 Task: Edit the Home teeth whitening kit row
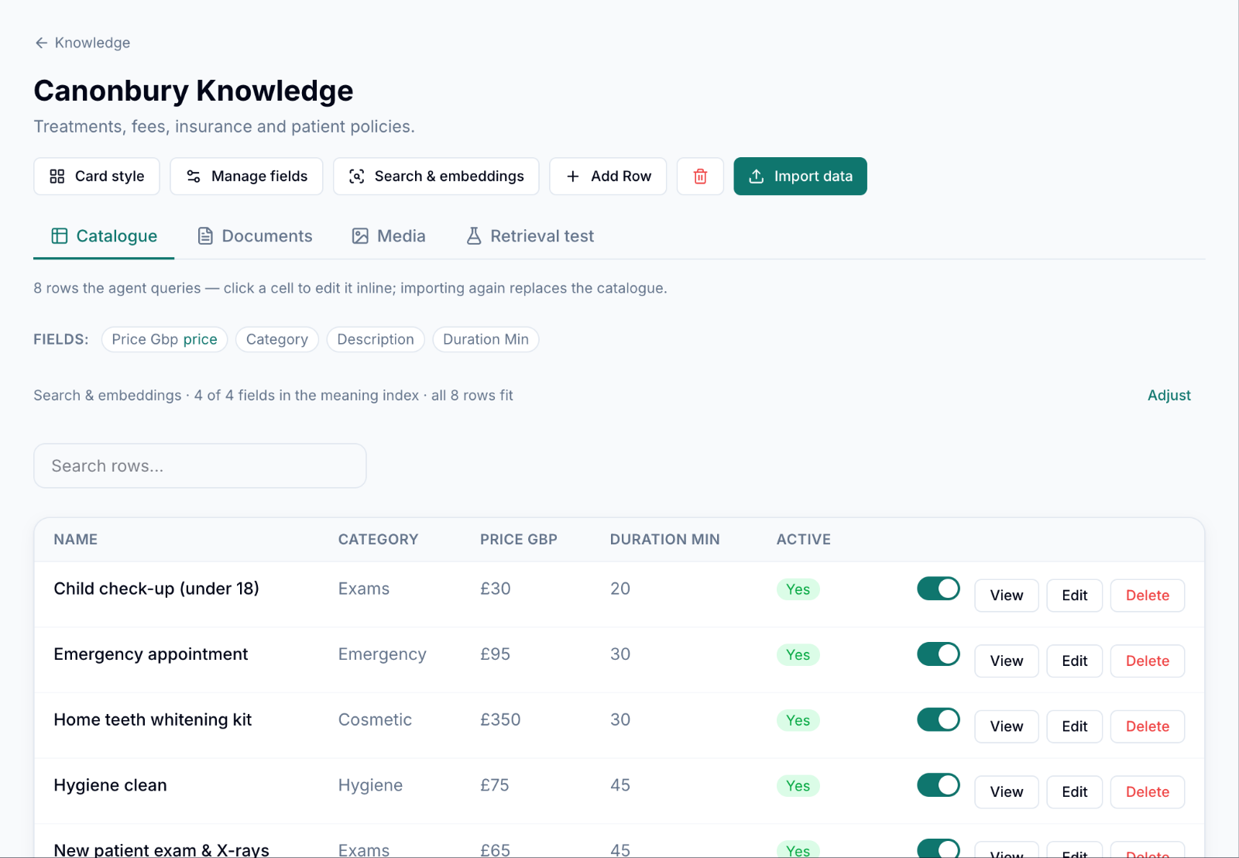pos(1075,726)
